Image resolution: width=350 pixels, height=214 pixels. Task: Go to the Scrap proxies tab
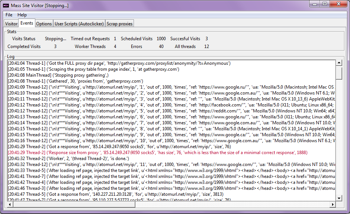[119, 24]
